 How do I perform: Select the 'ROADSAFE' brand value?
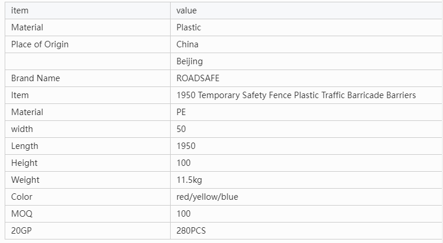click(x=198, y=78)
